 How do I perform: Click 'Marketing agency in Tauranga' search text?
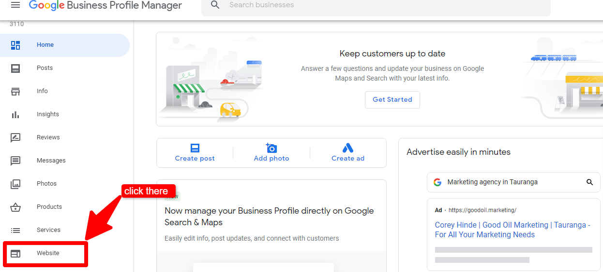493,182
